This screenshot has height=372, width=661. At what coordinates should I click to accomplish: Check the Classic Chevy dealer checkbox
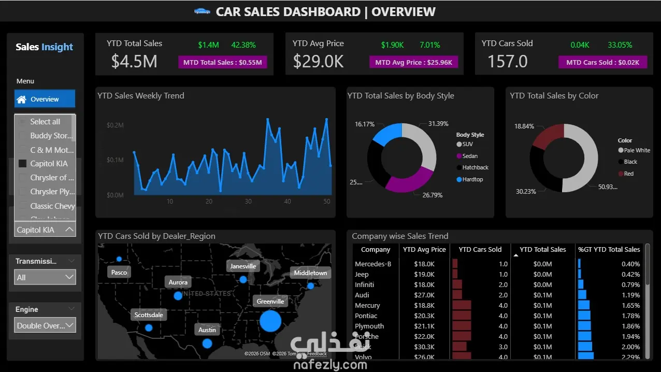click(22, 206)
